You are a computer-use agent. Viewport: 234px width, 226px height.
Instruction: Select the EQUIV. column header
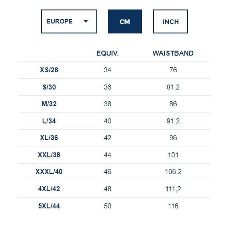pyautogui.click(x=108, y=53)
